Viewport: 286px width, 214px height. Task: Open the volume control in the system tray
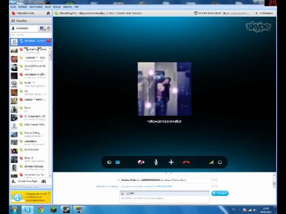tap(255, 210)
